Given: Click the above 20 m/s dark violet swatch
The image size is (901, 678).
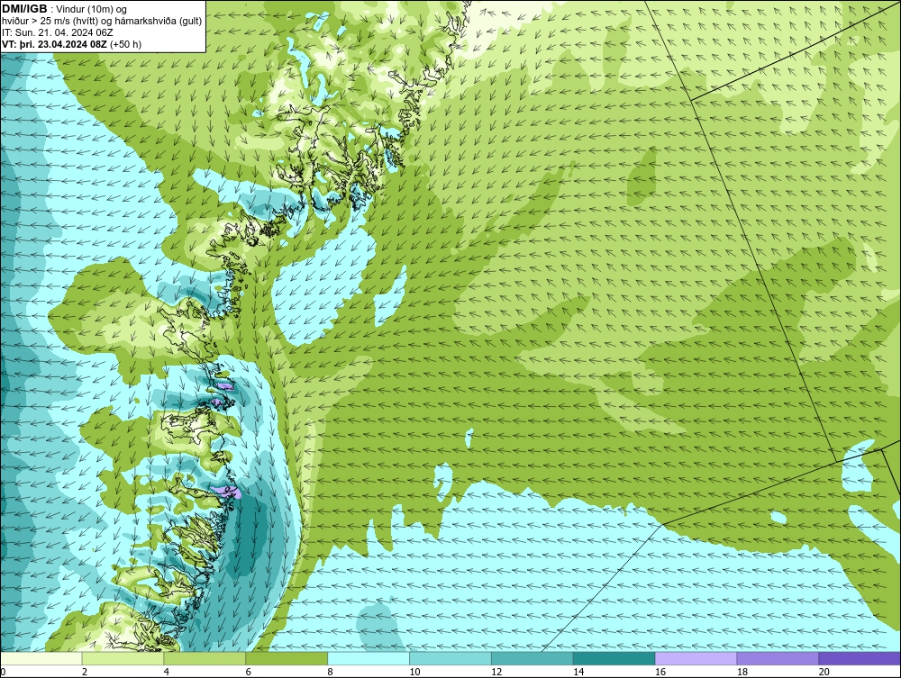Looking at the screenshot, I should 860,658.
